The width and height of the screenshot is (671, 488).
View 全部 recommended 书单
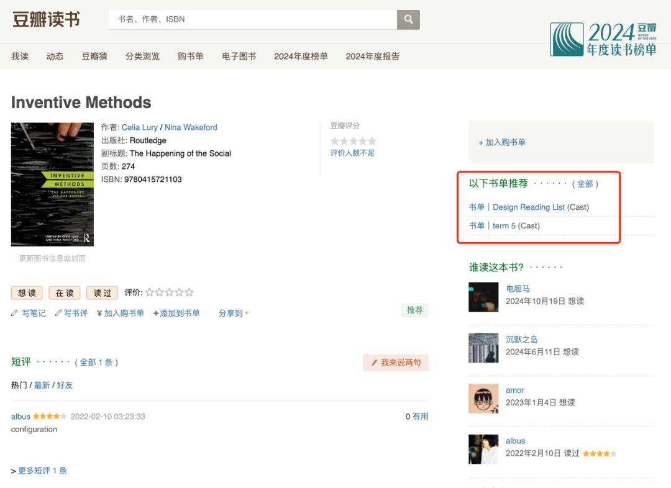(585, 184)
